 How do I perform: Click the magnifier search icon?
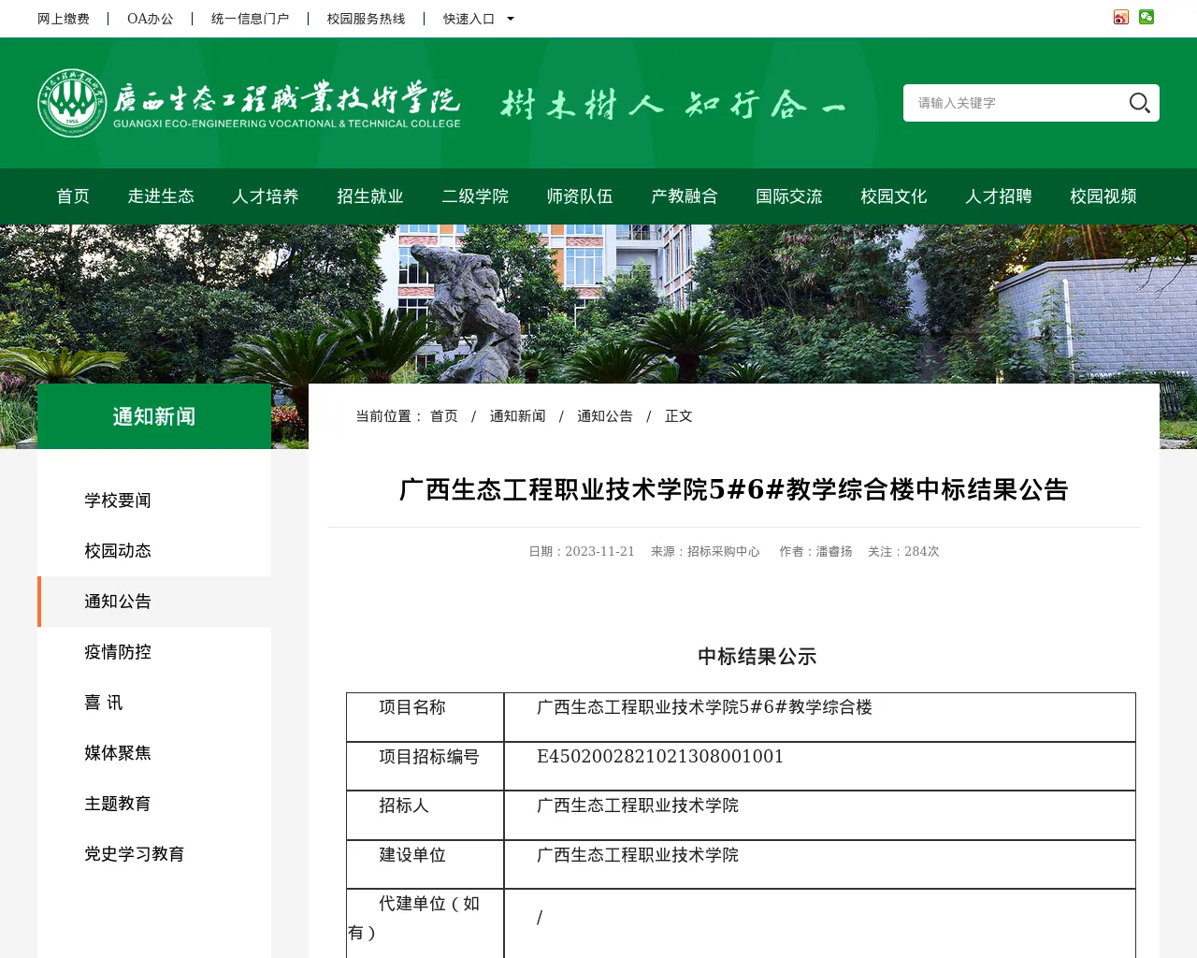click(1139, 103)
